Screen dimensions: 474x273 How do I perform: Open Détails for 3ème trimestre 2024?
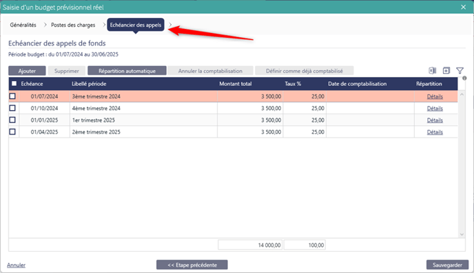pyautogui.click(x=435, y=96)
